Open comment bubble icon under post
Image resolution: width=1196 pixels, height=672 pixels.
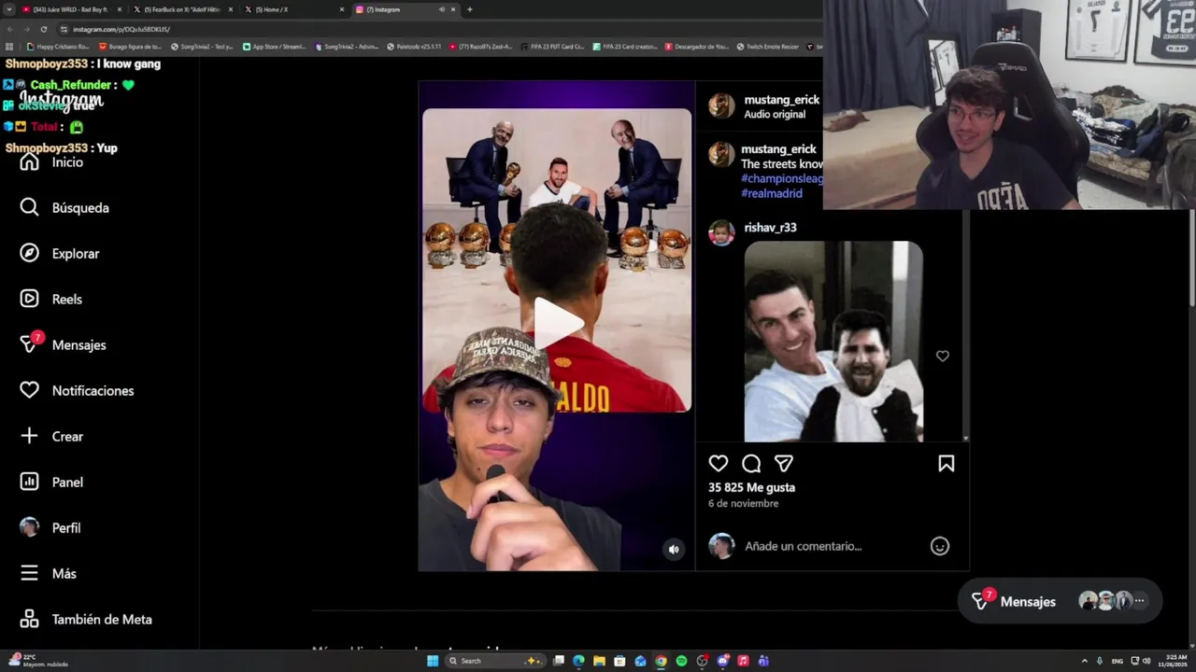point(751,463)
